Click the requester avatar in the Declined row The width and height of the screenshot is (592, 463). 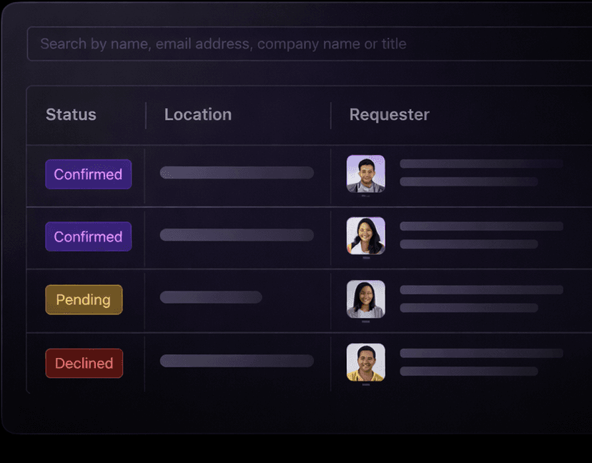tap(365, 362)
